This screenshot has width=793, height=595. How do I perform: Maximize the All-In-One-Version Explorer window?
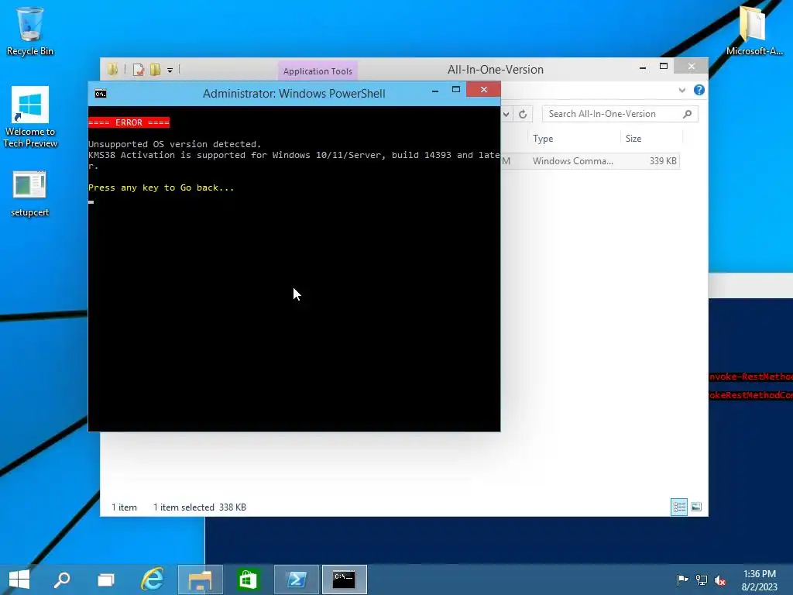(664, 67)
